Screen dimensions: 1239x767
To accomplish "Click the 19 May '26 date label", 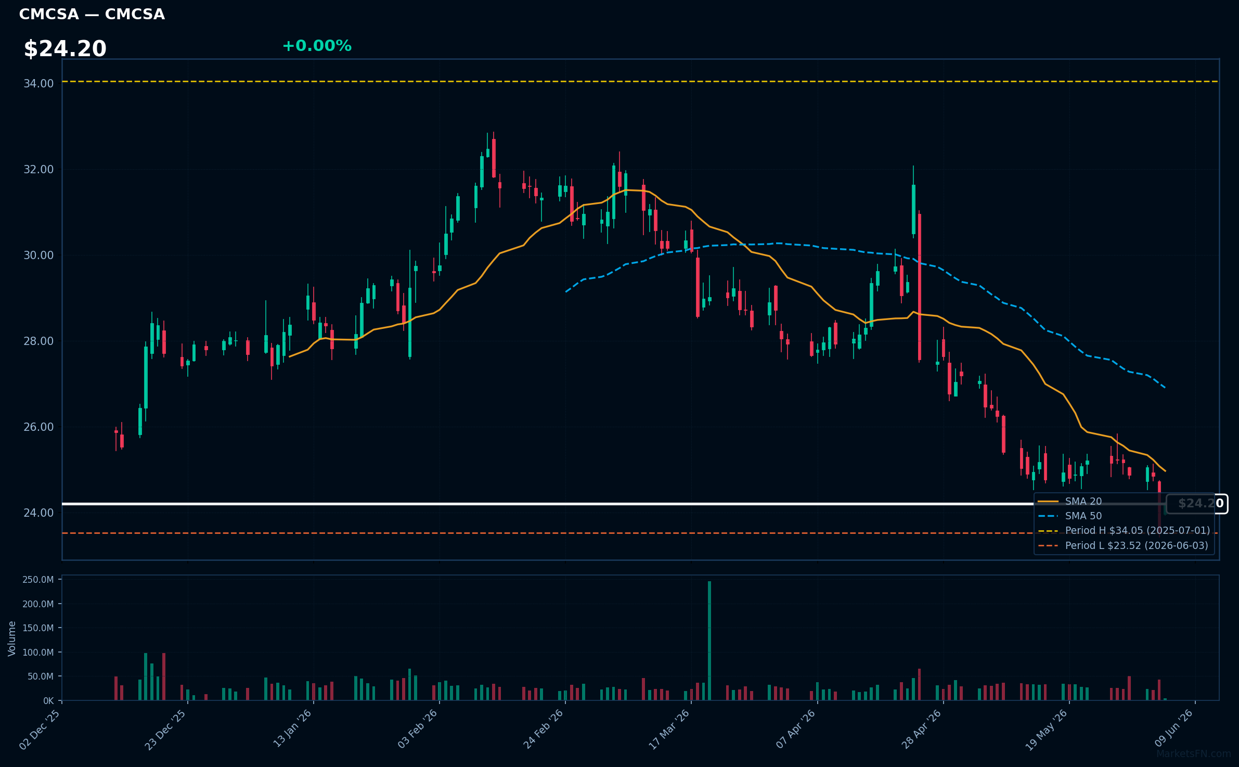I will [x=1047, y=730].
